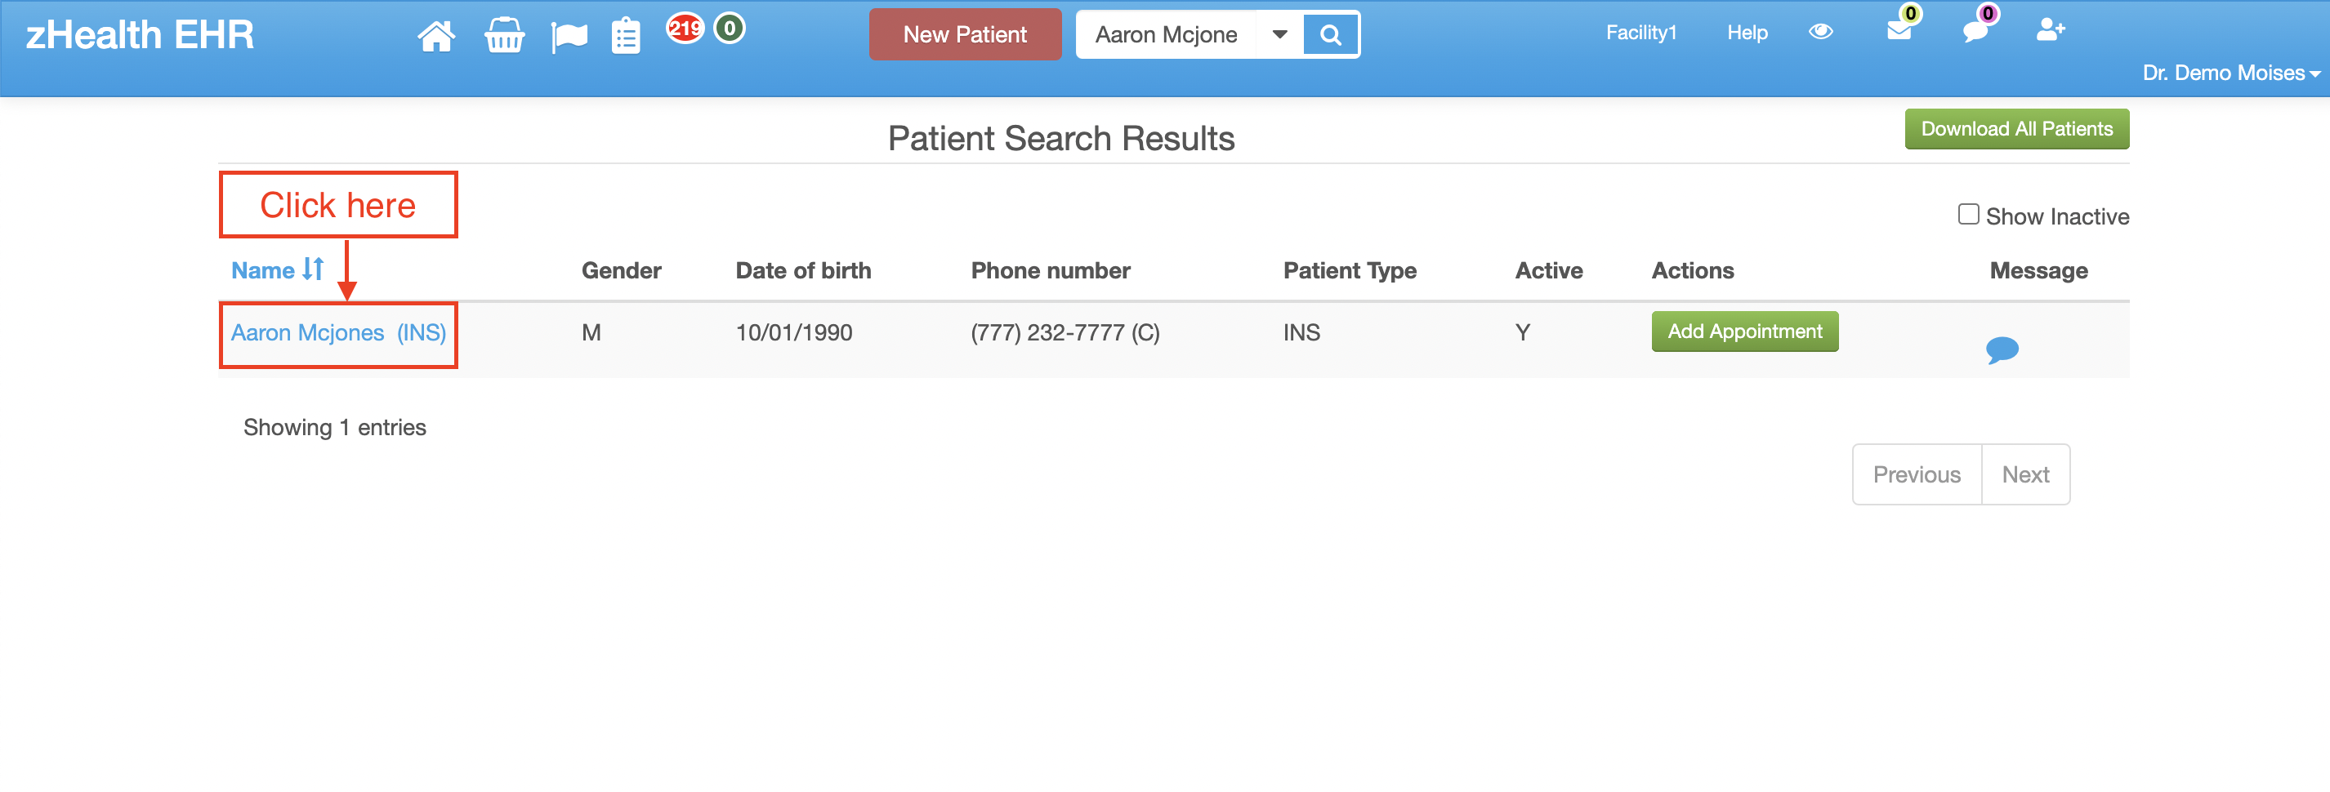Toggle the eye visibility icon in header
The image size is (2330, 792).
click(1821, 32)
